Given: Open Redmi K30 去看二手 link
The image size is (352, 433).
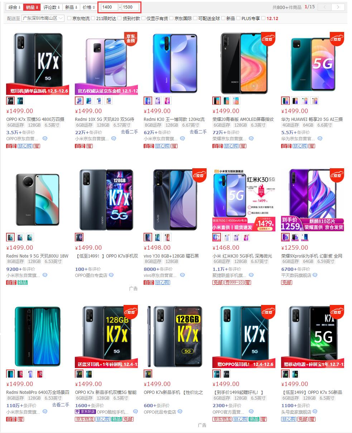Looking at the screenshot, I should (x=198, y=132).
